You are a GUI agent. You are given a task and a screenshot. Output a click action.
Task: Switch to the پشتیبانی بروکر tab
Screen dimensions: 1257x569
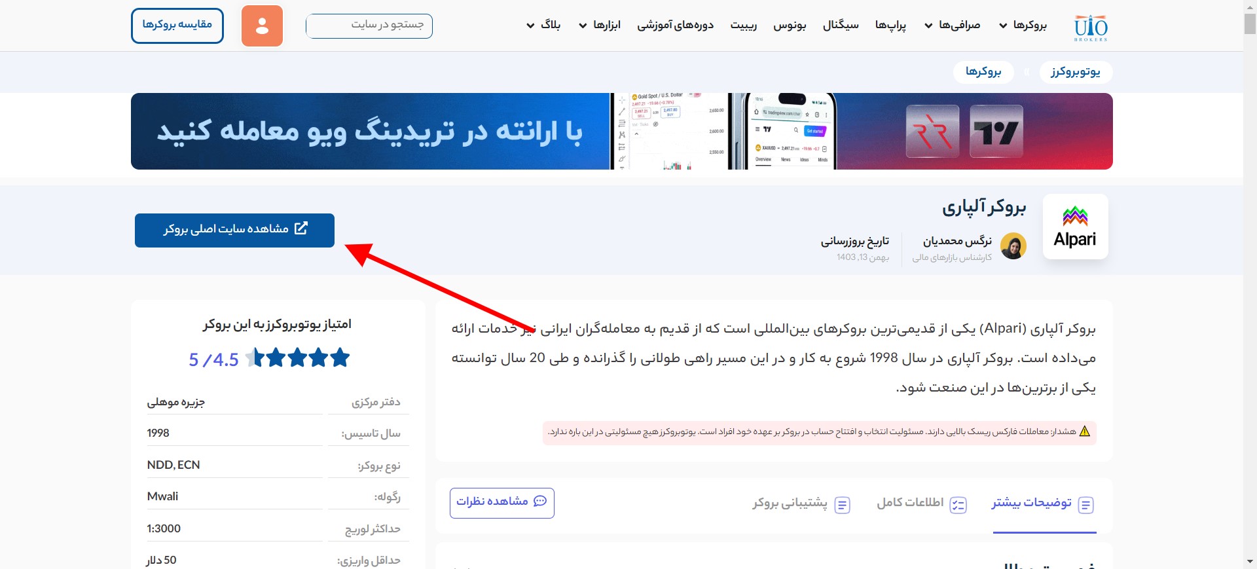[801, 504]
